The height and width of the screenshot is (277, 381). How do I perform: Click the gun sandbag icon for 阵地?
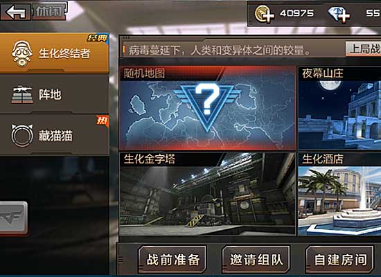coord(22,94)
